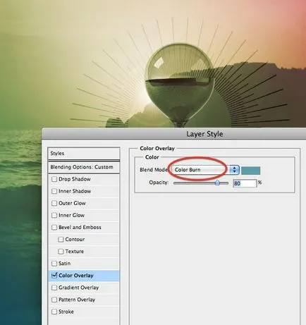Tick the Outer Glow checkbox
This screenshot has height=325, width=306.
pos(54,203)
